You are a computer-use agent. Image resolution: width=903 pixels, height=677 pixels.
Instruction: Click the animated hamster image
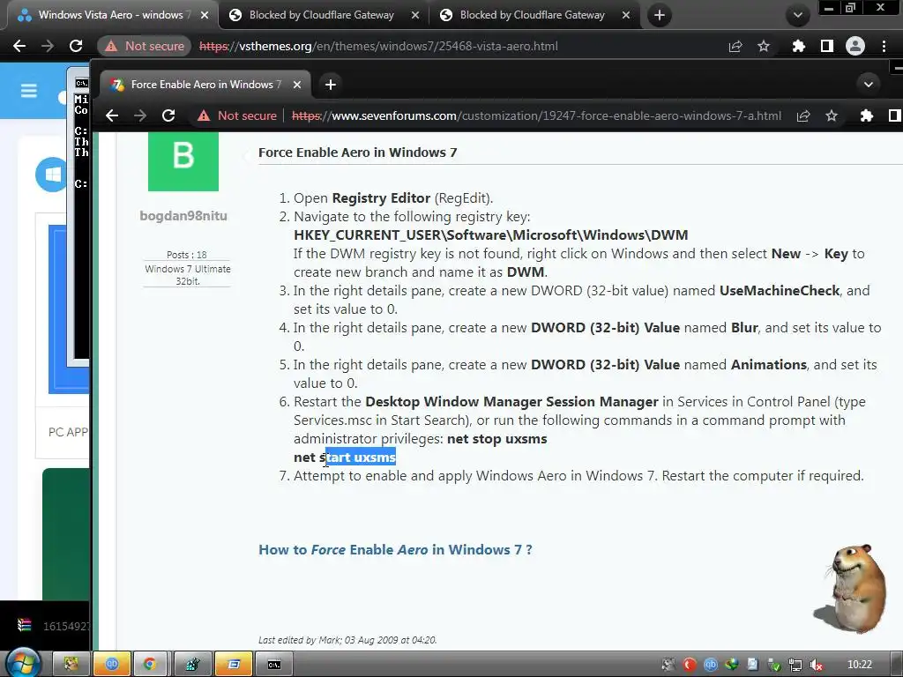[x=851, y=588]
